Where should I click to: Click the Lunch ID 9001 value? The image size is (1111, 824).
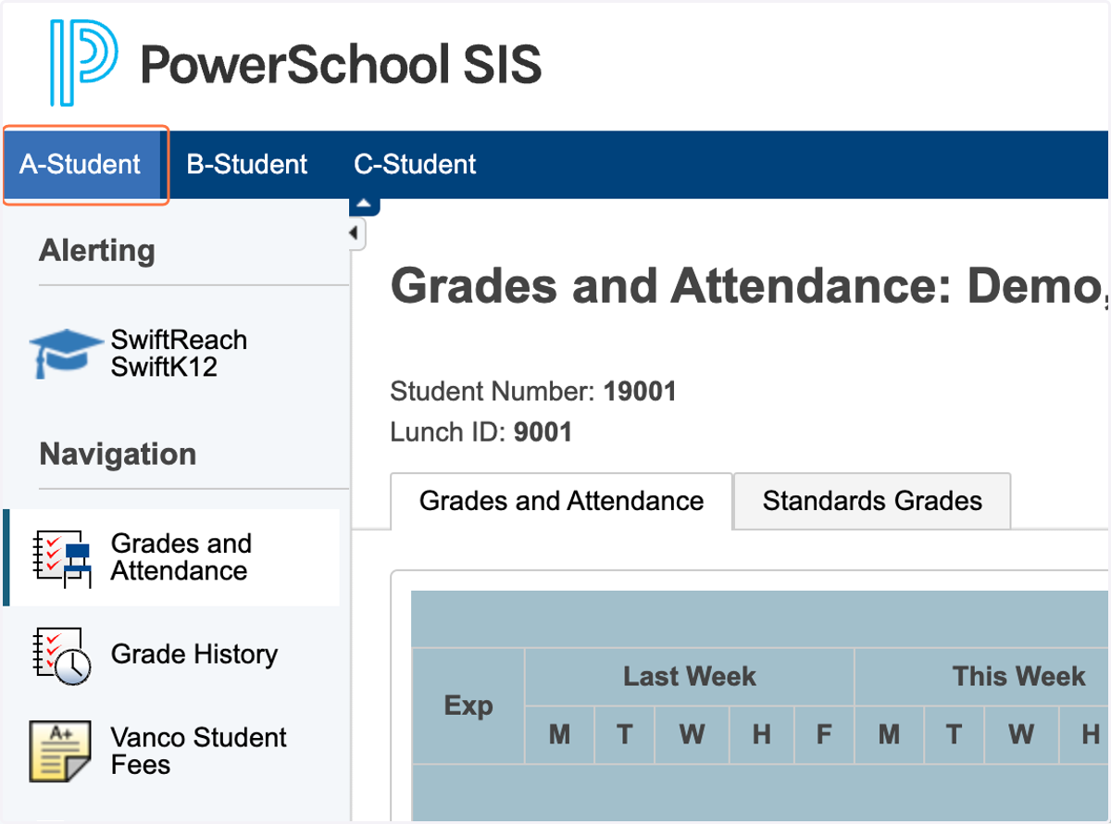(x=543, y=432)
